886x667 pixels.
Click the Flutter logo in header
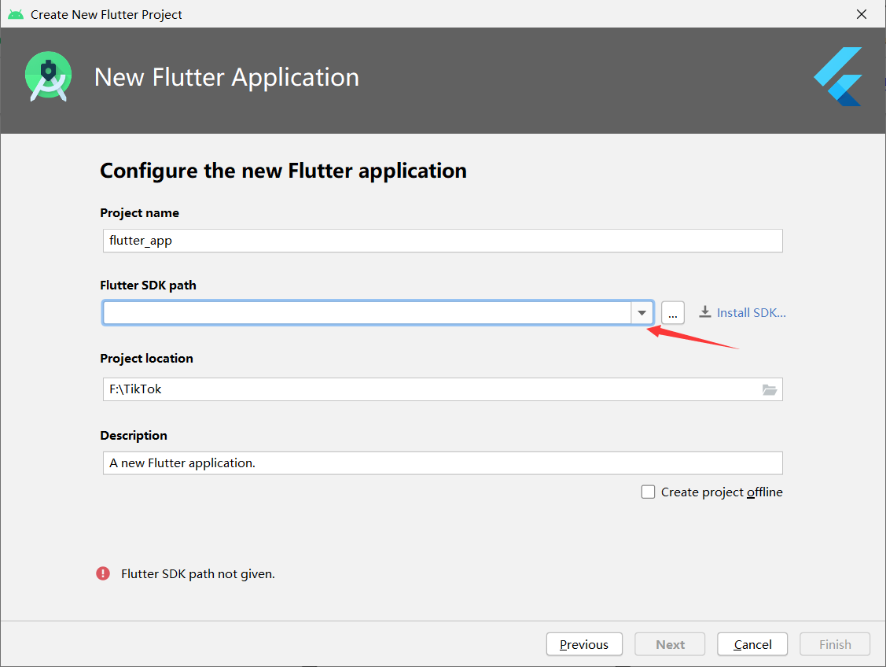coord(838,77)
